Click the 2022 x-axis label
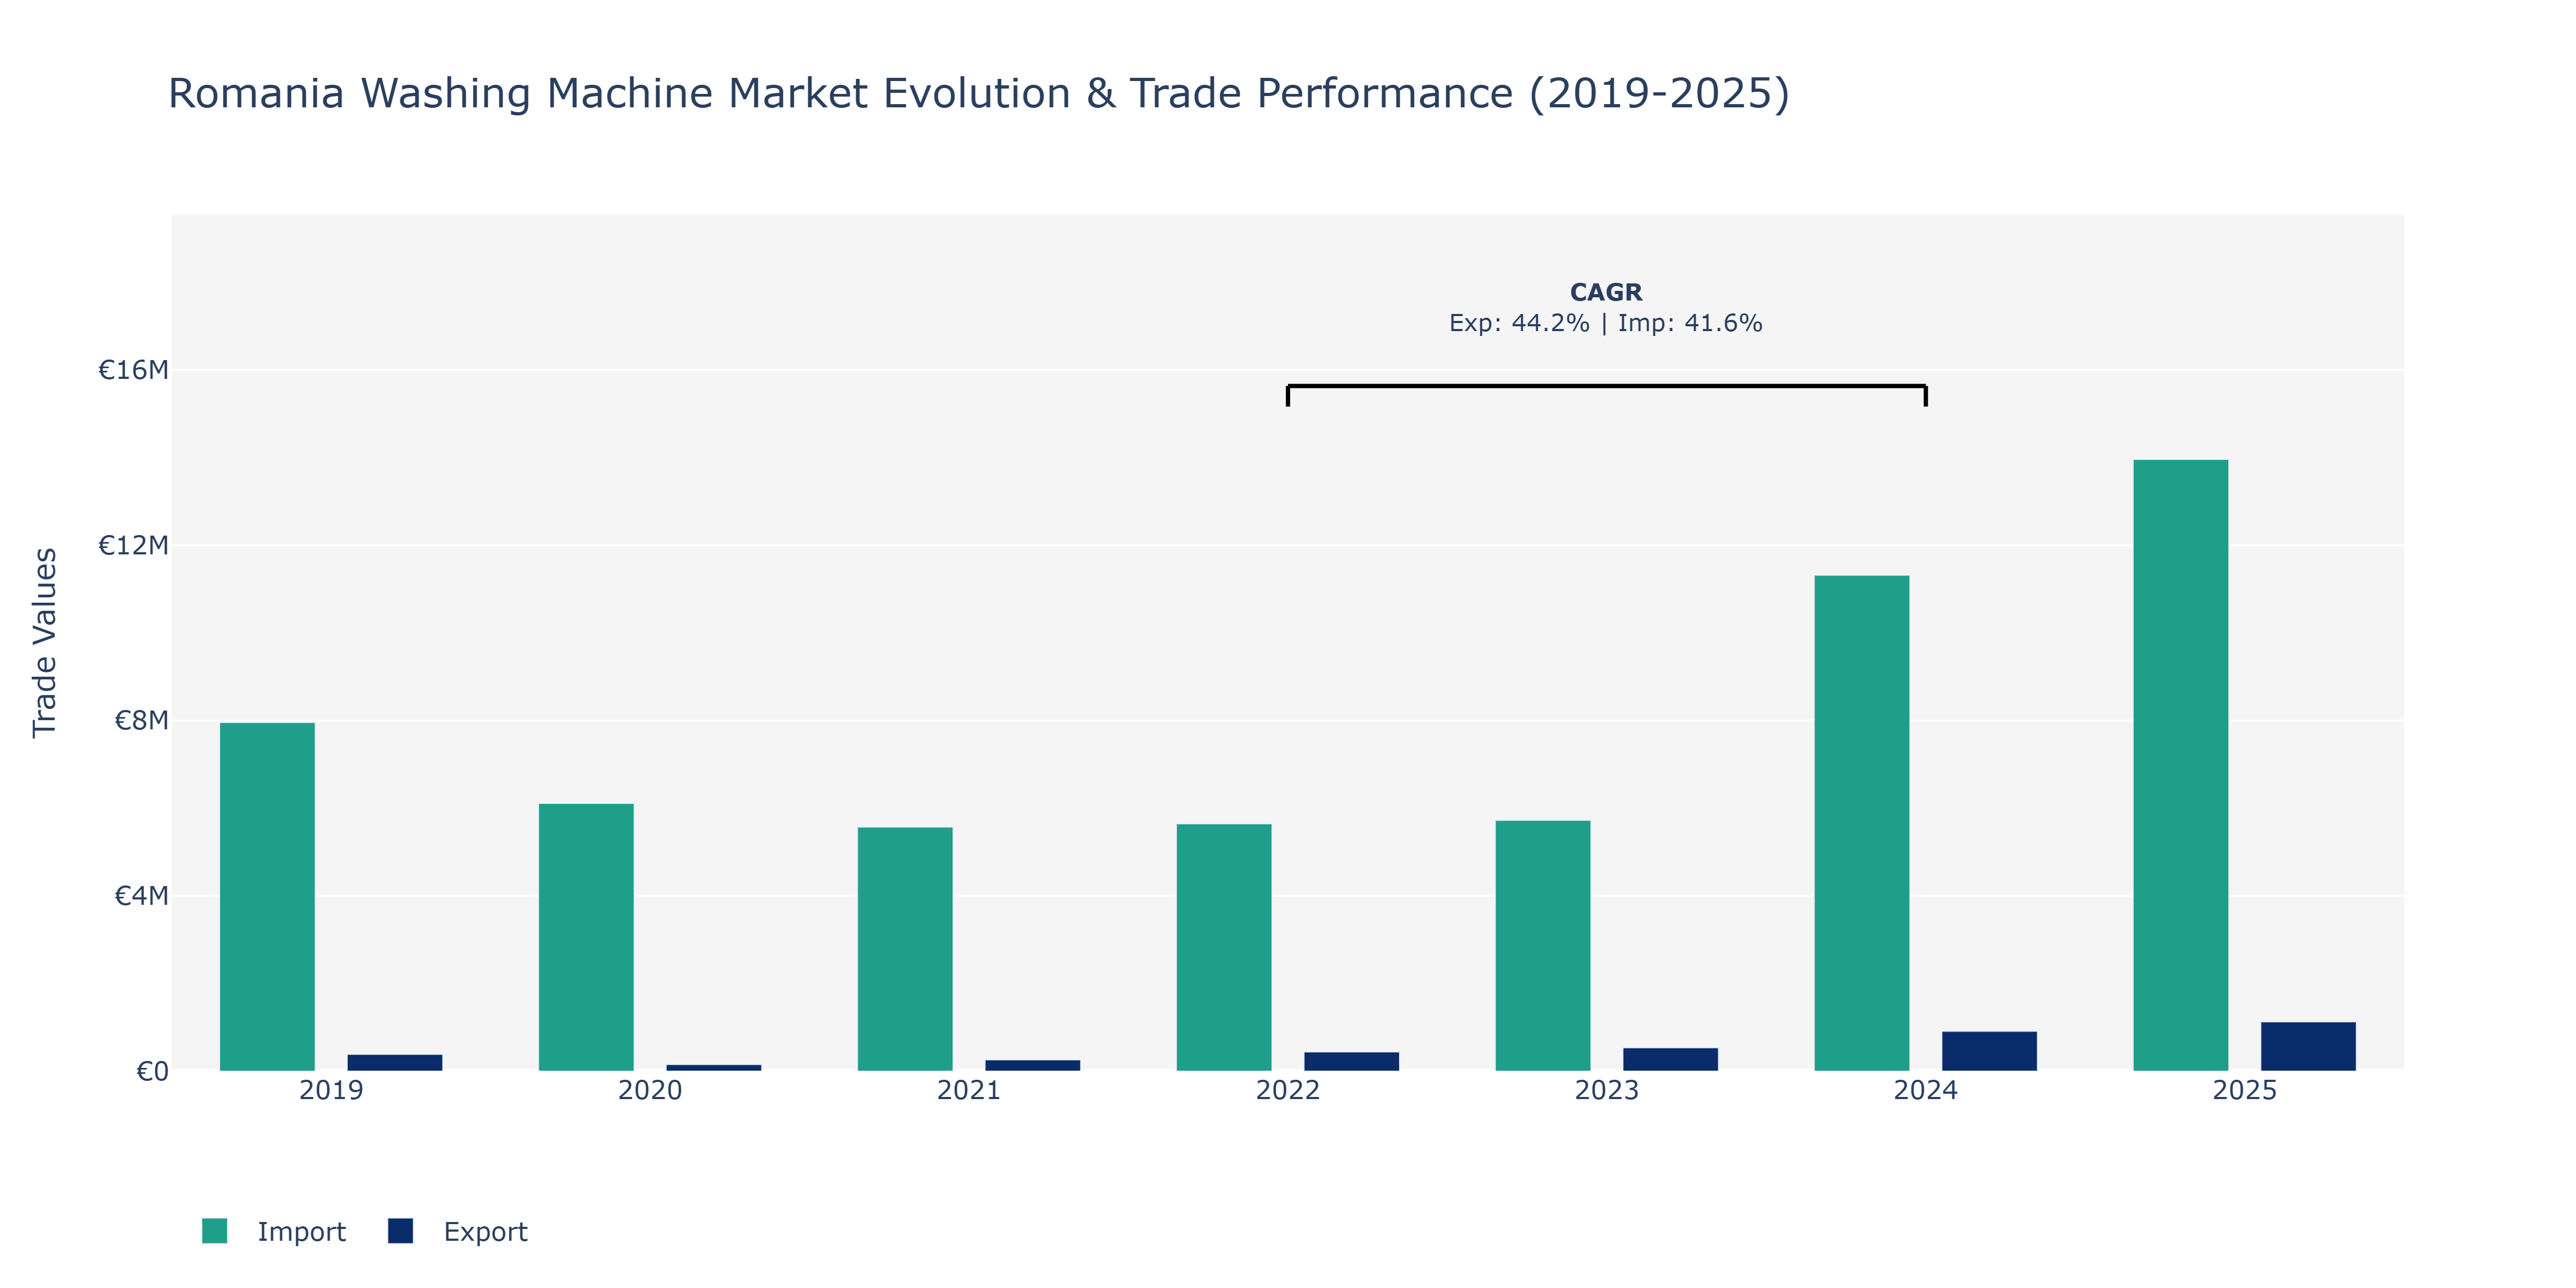 [1288, 1090]
